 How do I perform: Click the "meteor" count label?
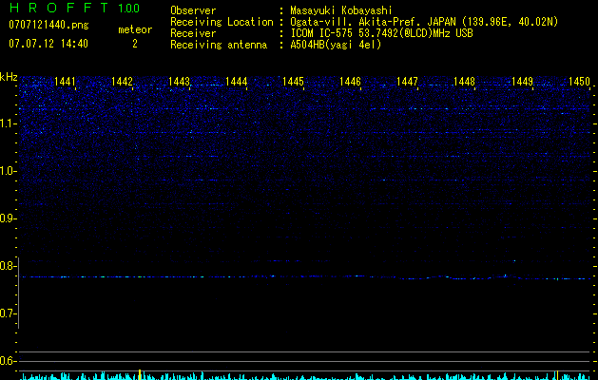coord(135,29)
